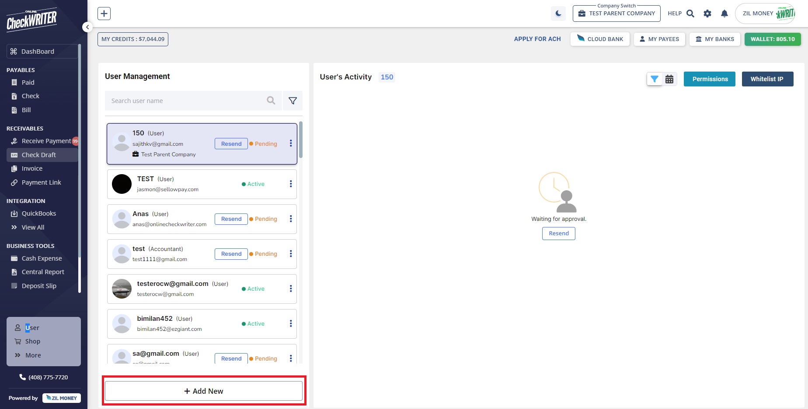Collapse the left sidebar arrow
This screenshot has width=808, height=409.
pyautogui.click(x=87, y=27)
